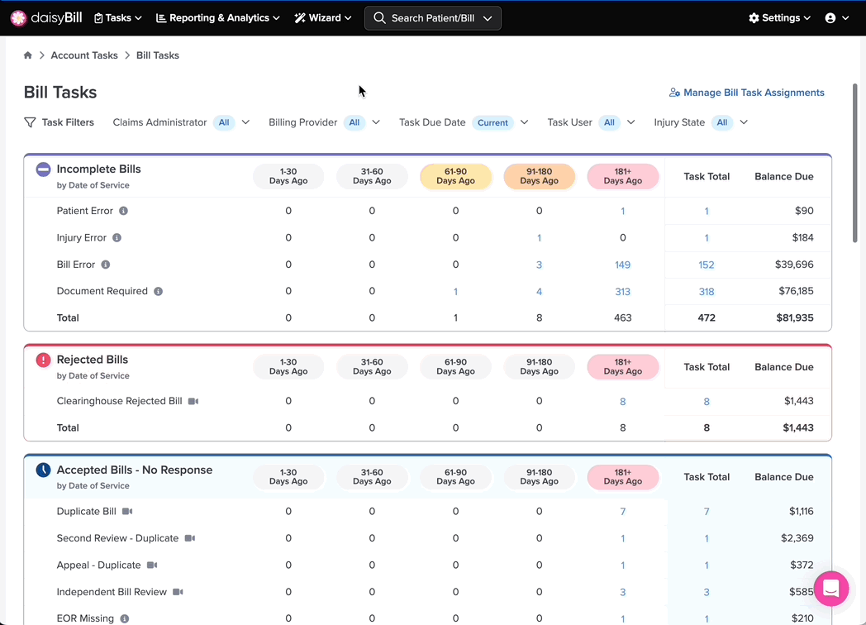Image resolution: width=866 pixels, height=625 pixels.
Task: Click video icon next to Clearinghouse Rejected Bill
Action: [x=193, y=401]
